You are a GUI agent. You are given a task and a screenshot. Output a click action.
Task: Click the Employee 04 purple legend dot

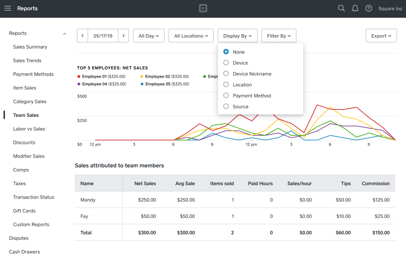coord(79,84)
